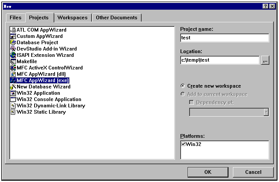The height and width of the screenshot is (182, 279).
Task: Select Create new workspace radio button
Action: coord(183,86)
